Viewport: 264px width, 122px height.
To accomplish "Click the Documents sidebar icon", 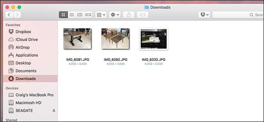I will (x=11, y=71).
